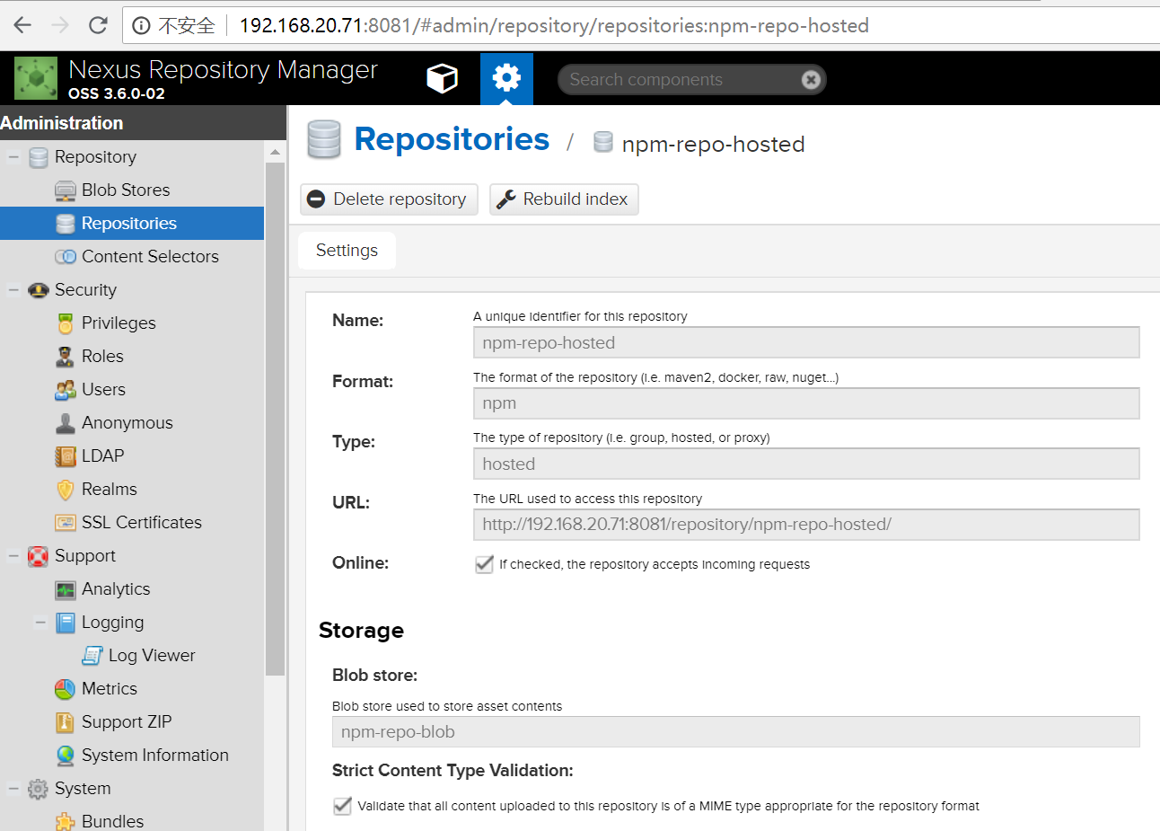This screenshot has height=831, width=1160.
Task: Click the Bundles puzzle icon
Action: point(66,822)
